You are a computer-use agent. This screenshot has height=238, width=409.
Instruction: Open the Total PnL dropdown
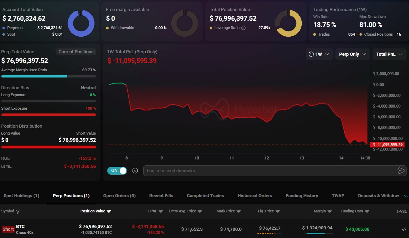click(x=389, y=54)
